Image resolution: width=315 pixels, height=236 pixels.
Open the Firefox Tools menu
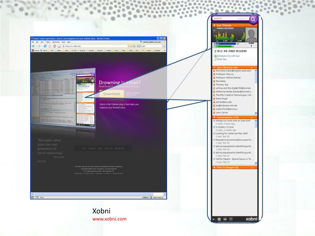(x=63, y=42)
